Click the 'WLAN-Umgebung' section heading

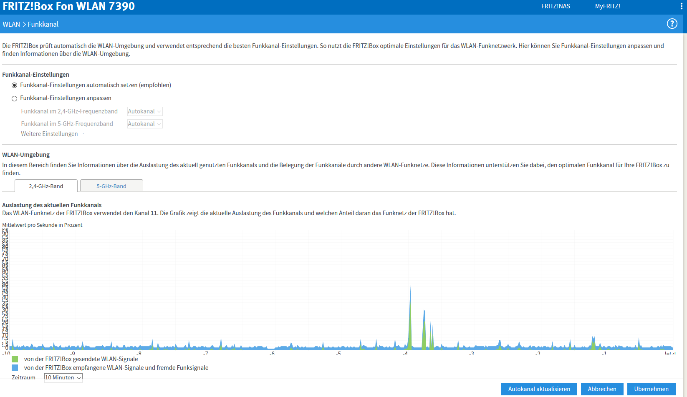click(x=26, y=155)
